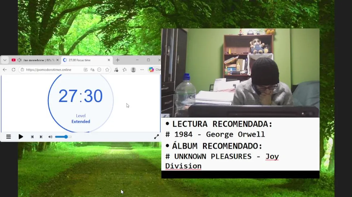This screenshot has height=197, width=352.
Task: Select the 27:30 Focus time tab
Action: [x=86, y=60]
